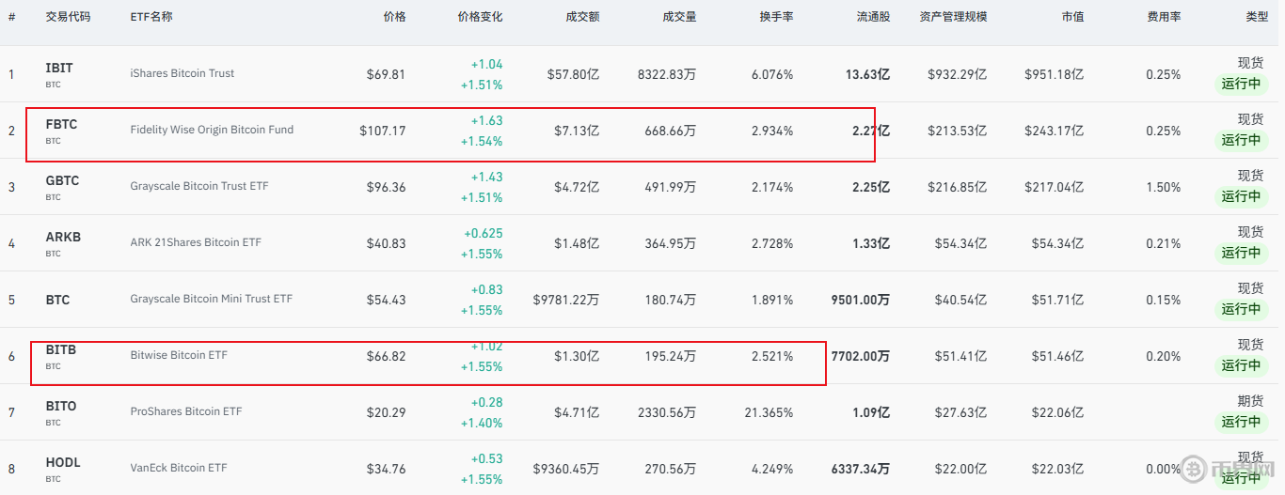Open Grayscale Bitcoin Mini Trust ETF
This screenshot has height=495, width=1285.
coord(212,299)
